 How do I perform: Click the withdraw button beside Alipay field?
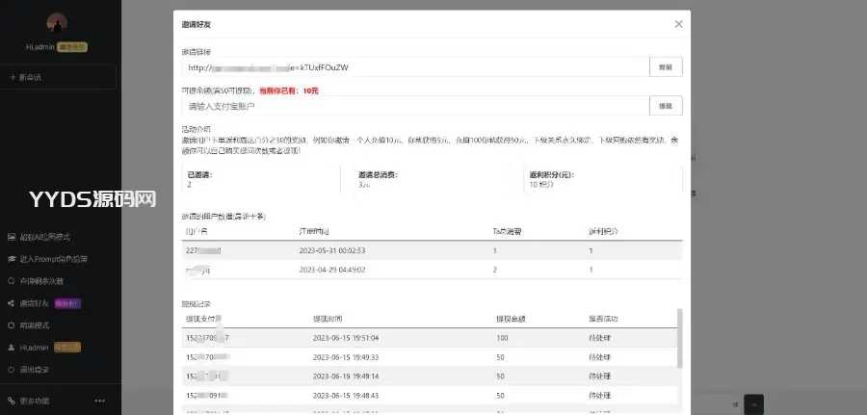[665, 106]
